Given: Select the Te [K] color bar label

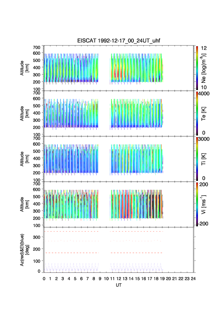Looking at the screenshot, I should coord(204,114).
